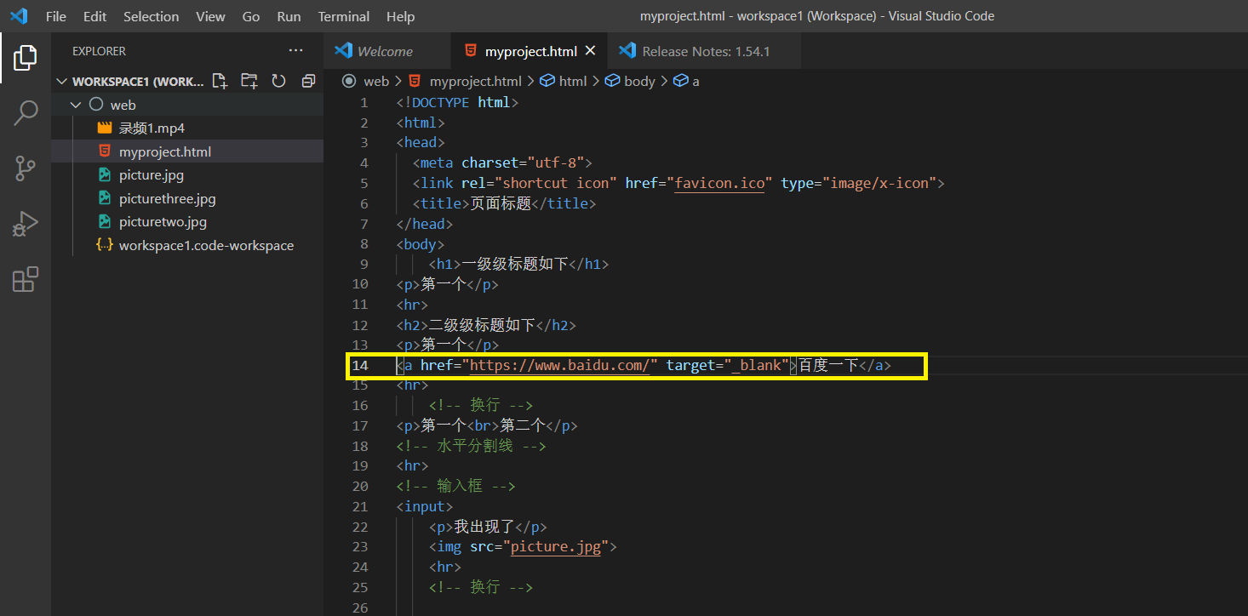Click the https://www.baidu.com/ link in code
This screenshot has width=1248, height=616.
559,365
